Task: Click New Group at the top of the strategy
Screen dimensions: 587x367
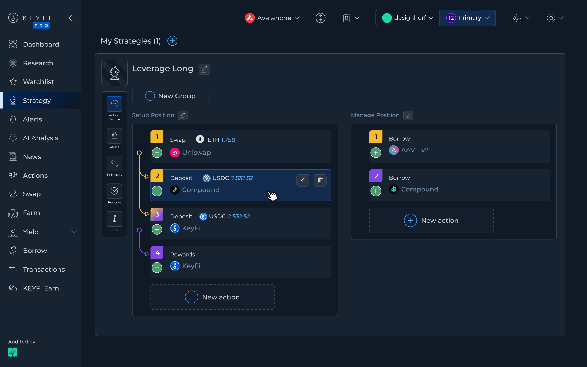Action: click(x=170, y=96)
